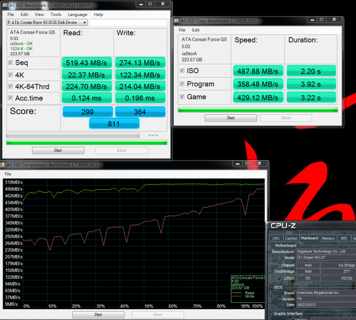Viewport: 356px width, 320px height.
Task: Open Edit menu in Copy-Benchmark window
Action: coord(196,30)
